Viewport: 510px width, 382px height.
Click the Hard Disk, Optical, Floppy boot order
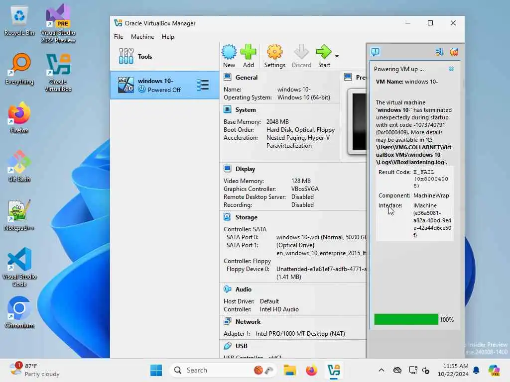[x=300, y=130]
